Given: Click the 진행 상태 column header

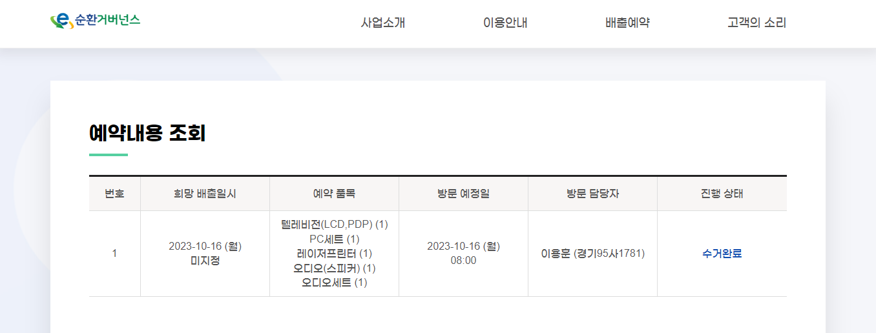Looking at the screenshot, I should coord(722,194).
